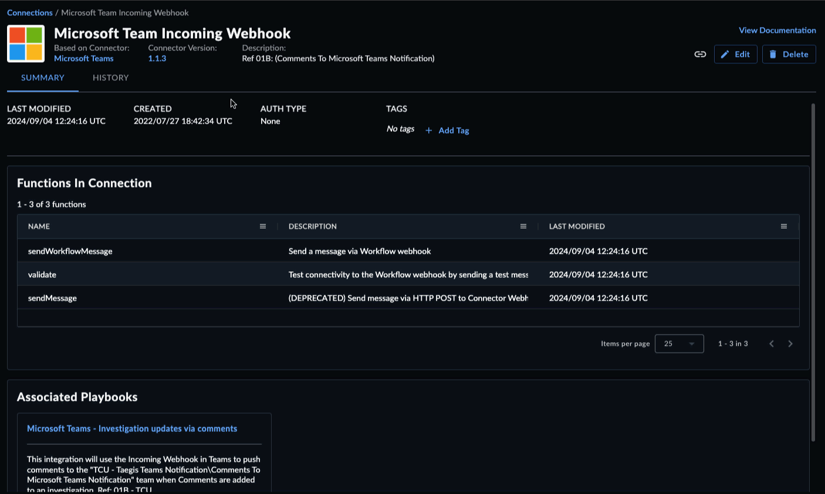Click the copy link chain icon
Screen dimensions: 825x494
(700, 54)
